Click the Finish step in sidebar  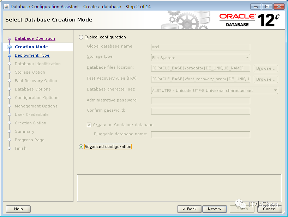[x=20, y=148]
